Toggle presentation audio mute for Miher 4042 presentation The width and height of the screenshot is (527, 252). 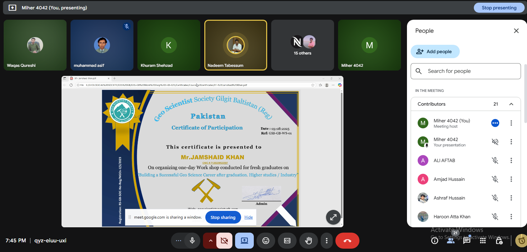(x=495, y=142)
